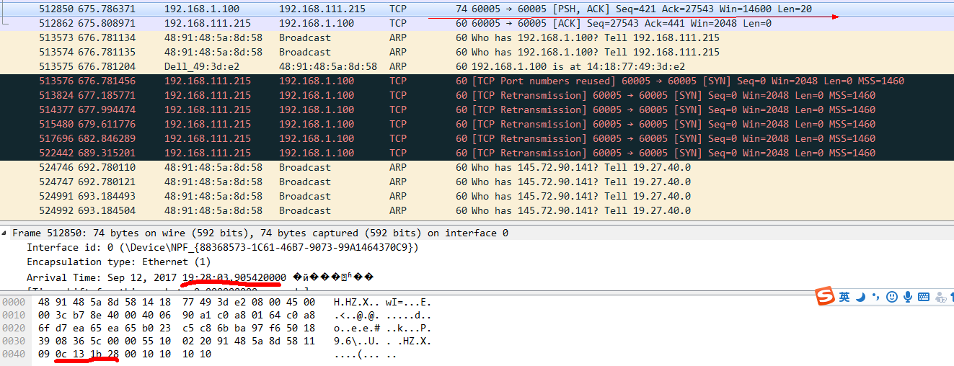Screen dimensions: 954x366
Task: Switch Sogou language via the 英 indicator
Action: point(844,297)
